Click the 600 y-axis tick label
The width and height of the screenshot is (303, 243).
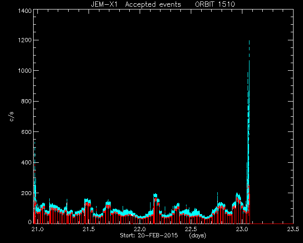(x=26, y=132)
